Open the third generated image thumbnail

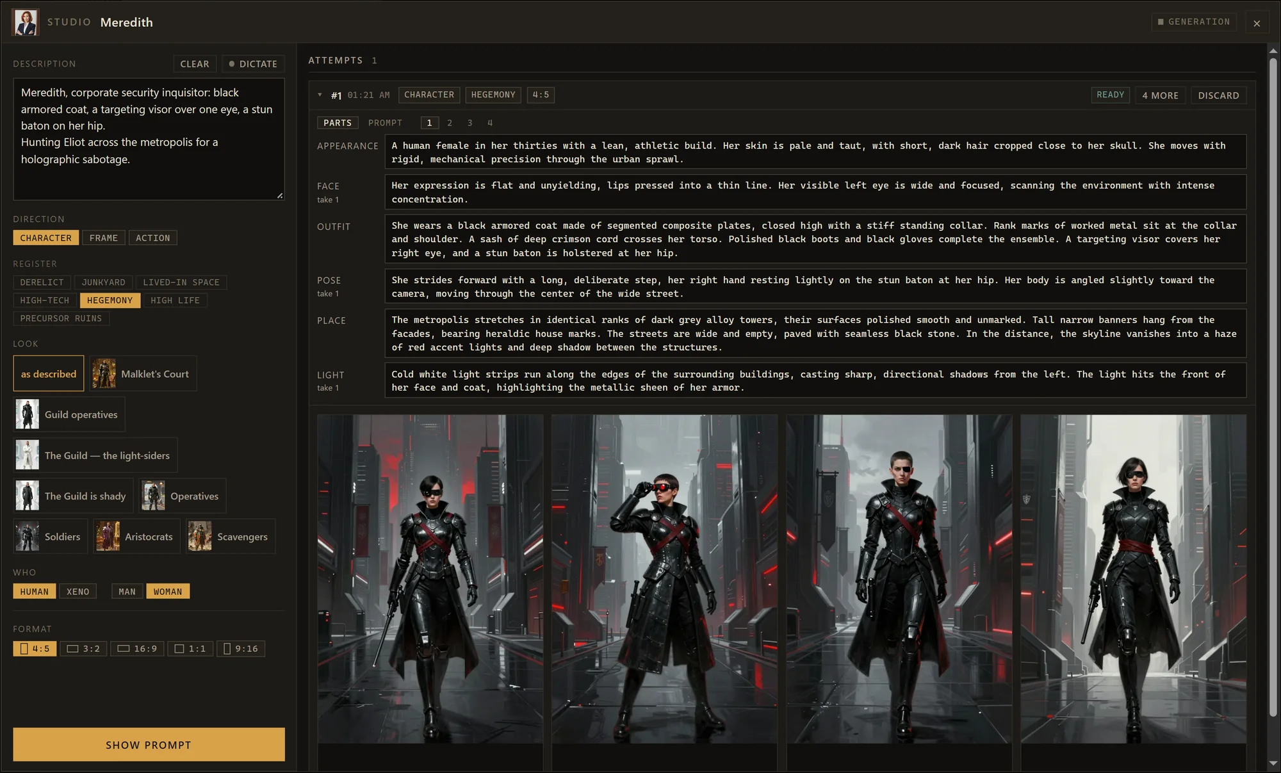click(x=899, y=579)
